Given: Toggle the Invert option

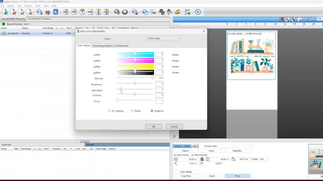Looking at the screenshot, I should pyautogui.click(x=212, y=176).
